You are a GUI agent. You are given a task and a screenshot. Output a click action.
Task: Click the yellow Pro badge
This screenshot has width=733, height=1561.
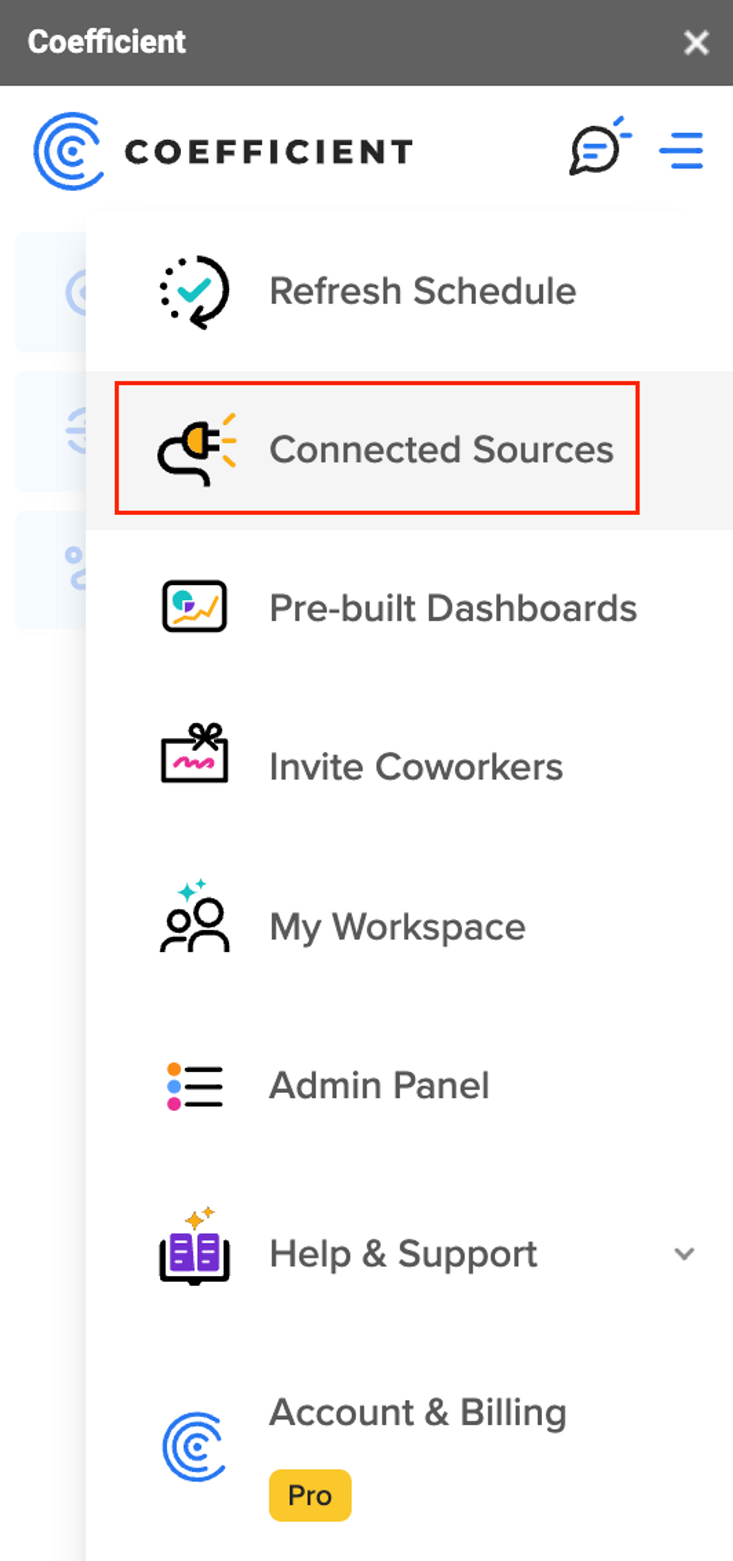pyautogui.click(x=310, y=1495)
